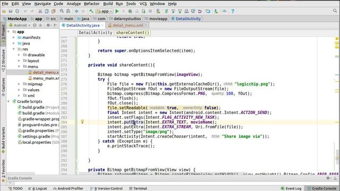340x191 pixels.
Task: Click the green Run app button
Action: (117, 11)
